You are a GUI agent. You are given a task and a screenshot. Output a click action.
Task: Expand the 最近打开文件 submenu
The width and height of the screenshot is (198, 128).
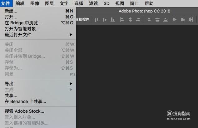tap(38, 35)
